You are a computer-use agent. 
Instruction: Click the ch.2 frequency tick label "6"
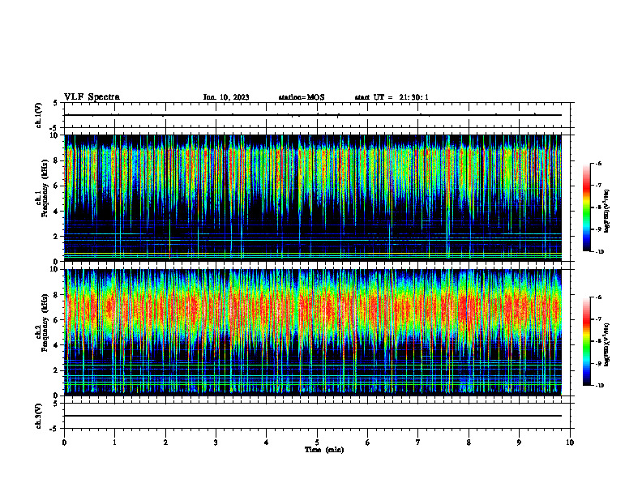pos(56,320)
